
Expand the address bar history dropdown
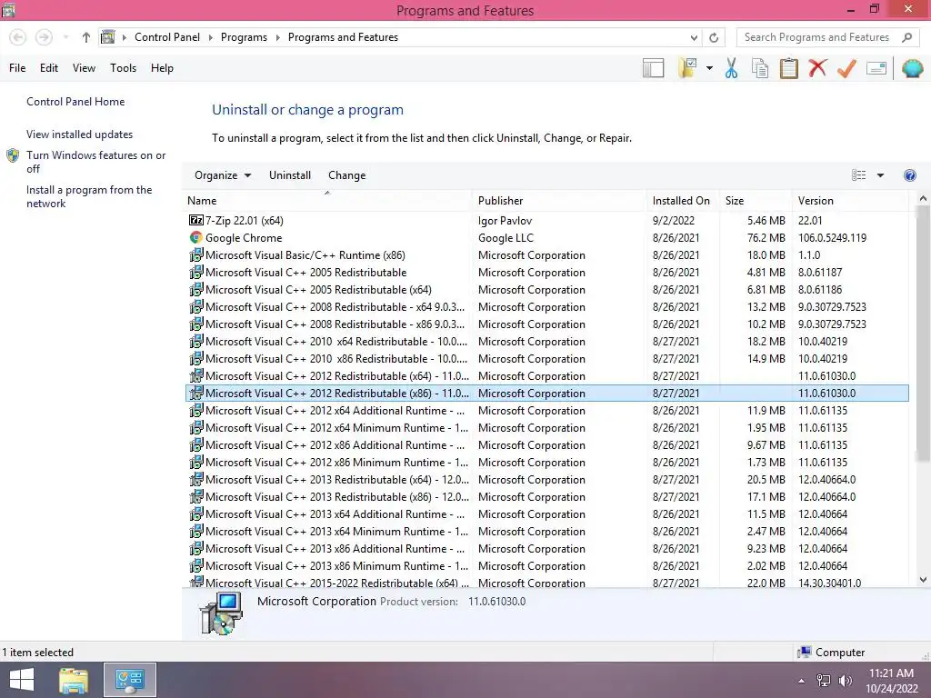[694, 37]
